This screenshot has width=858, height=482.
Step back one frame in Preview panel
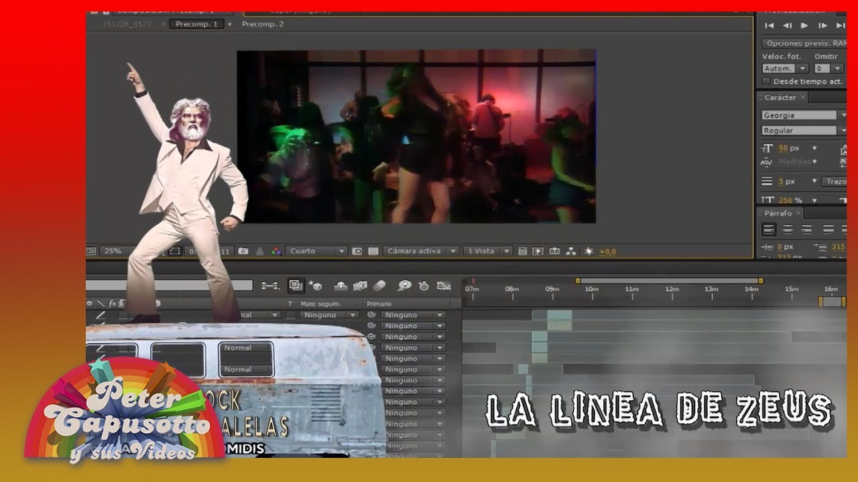pos(787,25)
